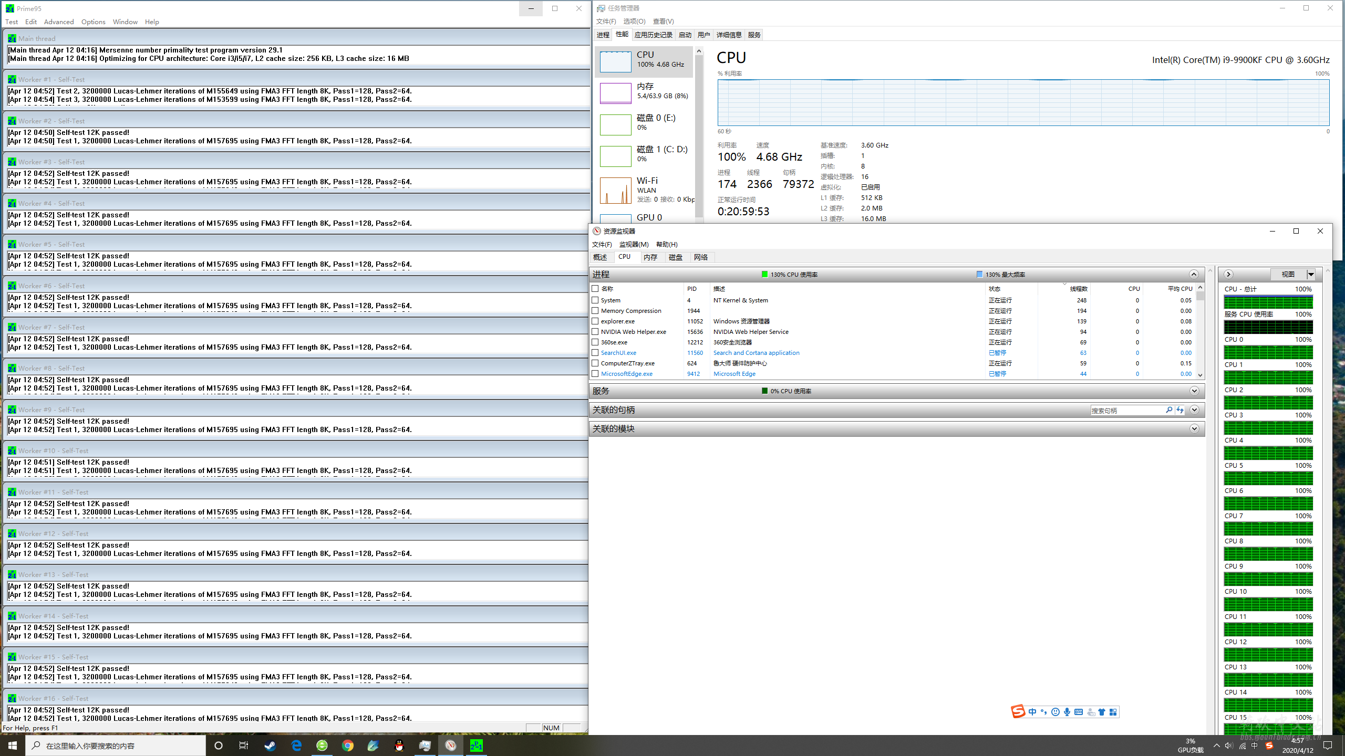This screenshot has width=1345, height=756.
Task: Select Wi-Fi in Task Manager sidebar
Action: (644, 190)
